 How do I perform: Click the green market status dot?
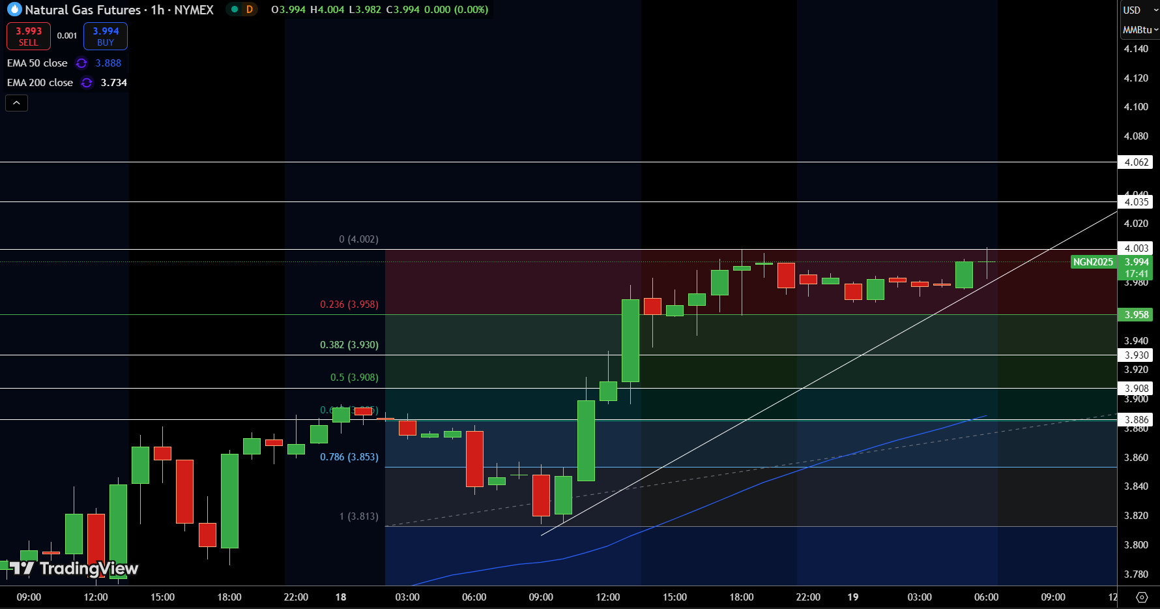235,9
